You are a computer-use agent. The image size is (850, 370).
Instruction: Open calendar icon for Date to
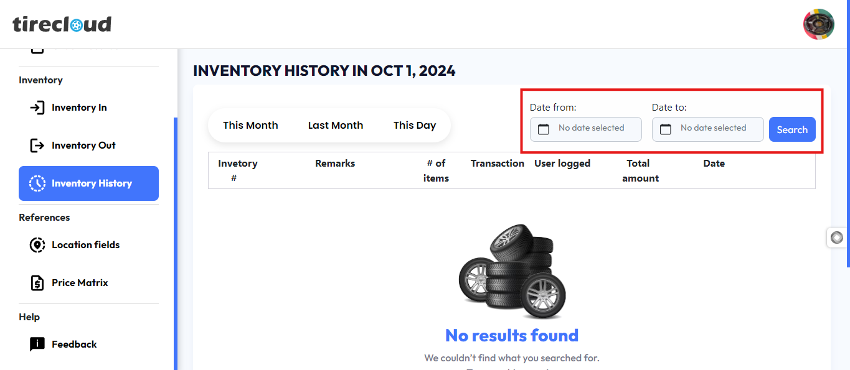tap(666, 129)
